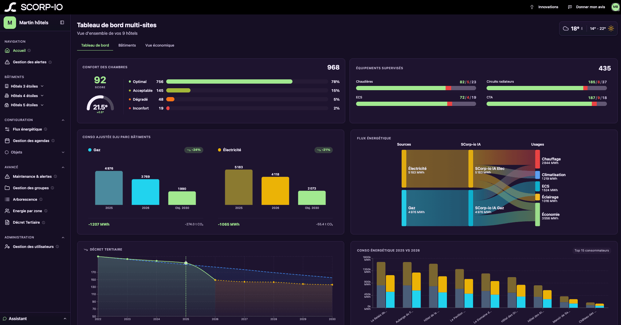Click the SCORP-IO logo
Screen dimensions: 621x325
[33, 7]
